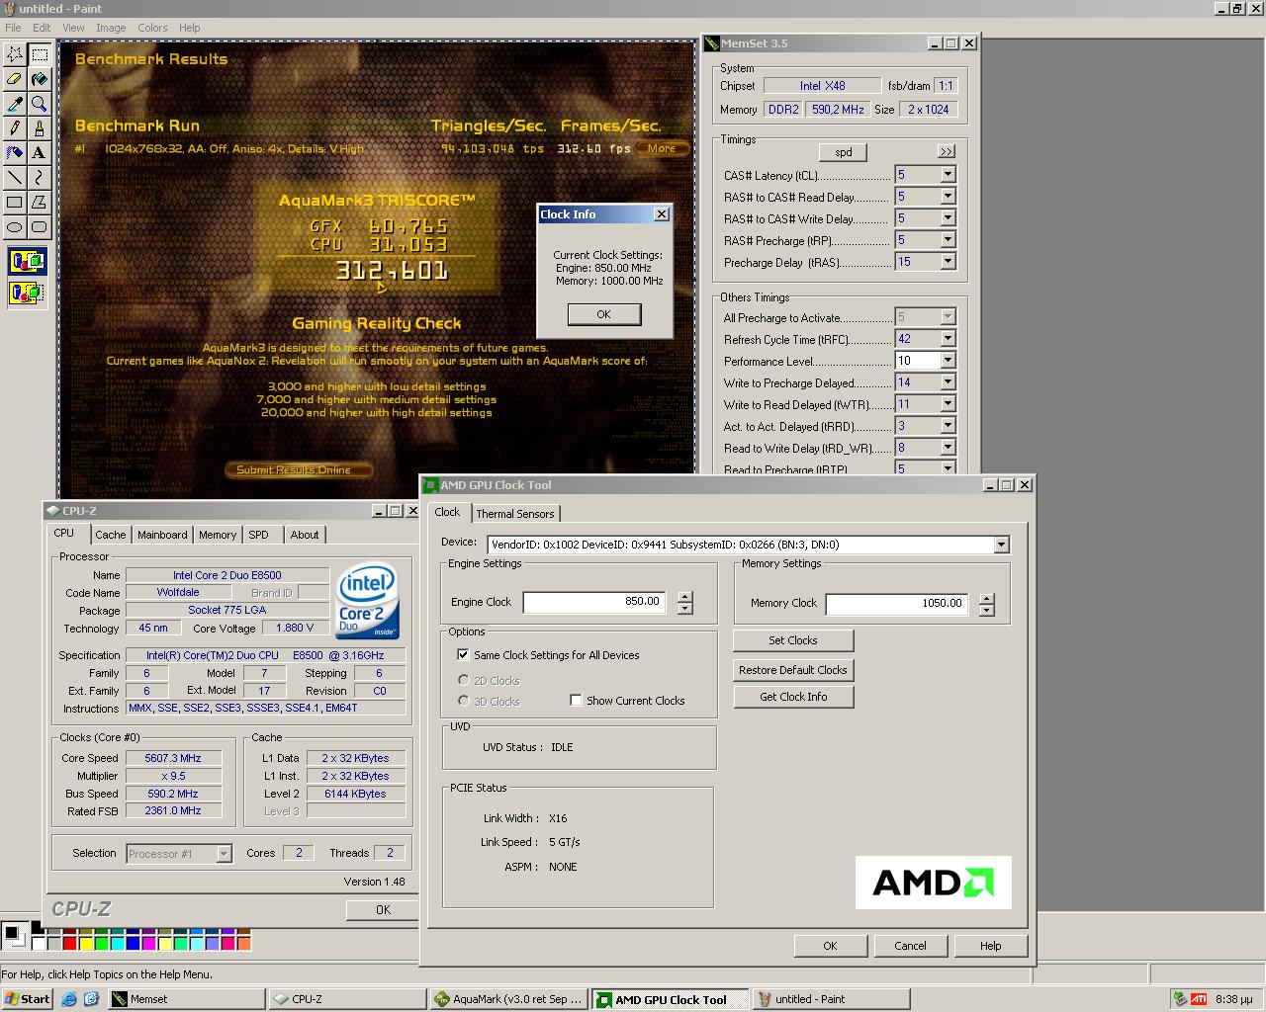Select the Rounded Rectangle tool

coord(40,227)
